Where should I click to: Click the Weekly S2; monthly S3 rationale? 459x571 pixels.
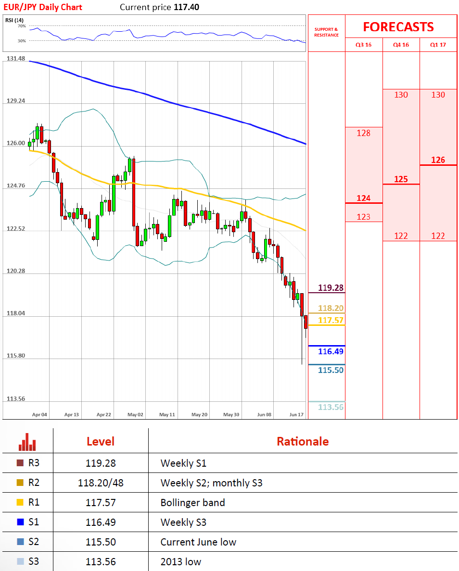(x=211, y=483)
